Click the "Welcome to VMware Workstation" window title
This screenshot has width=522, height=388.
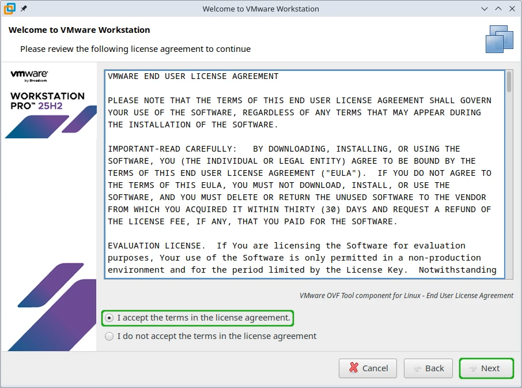click(x=260, y=9)
